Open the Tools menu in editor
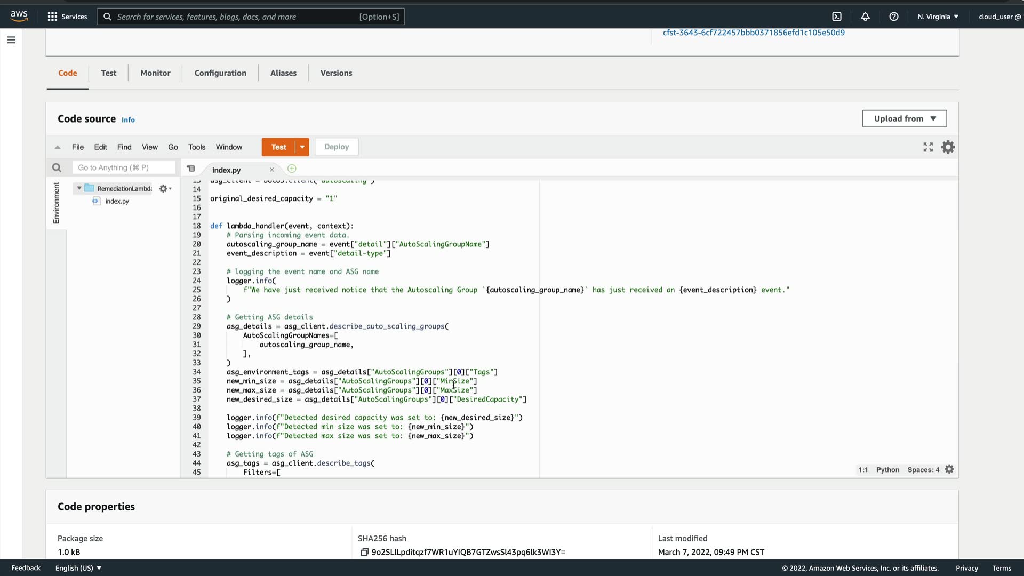 (x=196, y=147)
